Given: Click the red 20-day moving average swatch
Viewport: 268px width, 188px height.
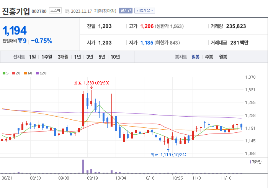Looking at the screenshot, I should pyautogui.click(x=13, y=73).
